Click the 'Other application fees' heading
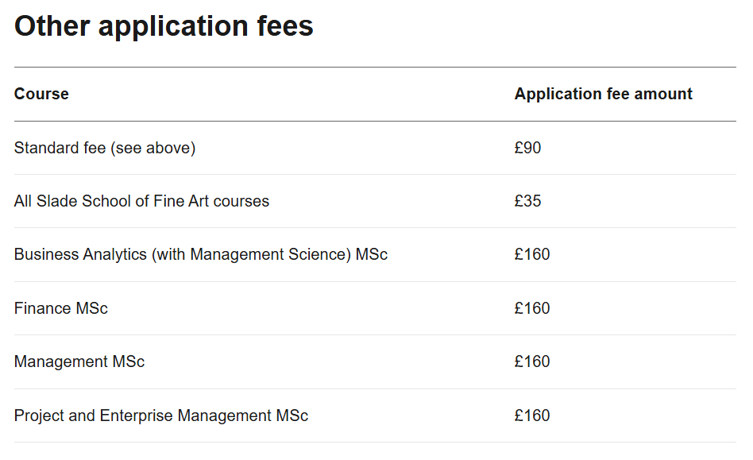 (164, 26)
